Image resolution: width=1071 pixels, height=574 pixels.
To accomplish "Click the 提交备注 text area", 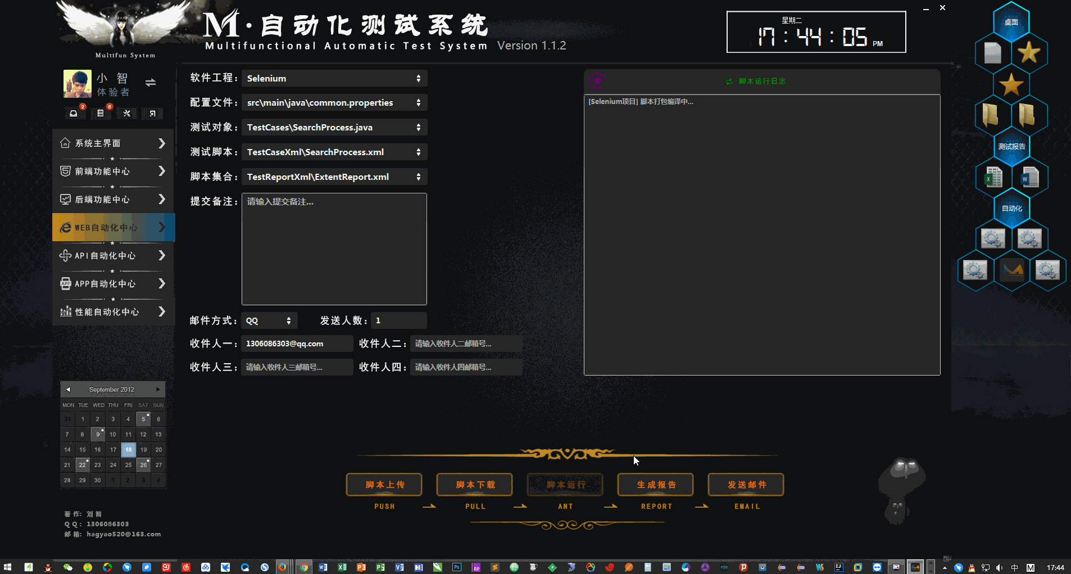I will click(334, 249).
